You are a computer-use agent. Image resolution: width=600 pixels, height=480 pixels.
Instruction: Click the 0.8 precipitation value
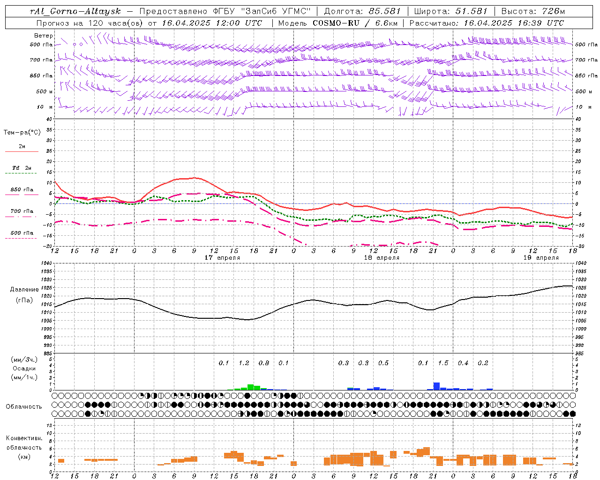click(264, 363)
